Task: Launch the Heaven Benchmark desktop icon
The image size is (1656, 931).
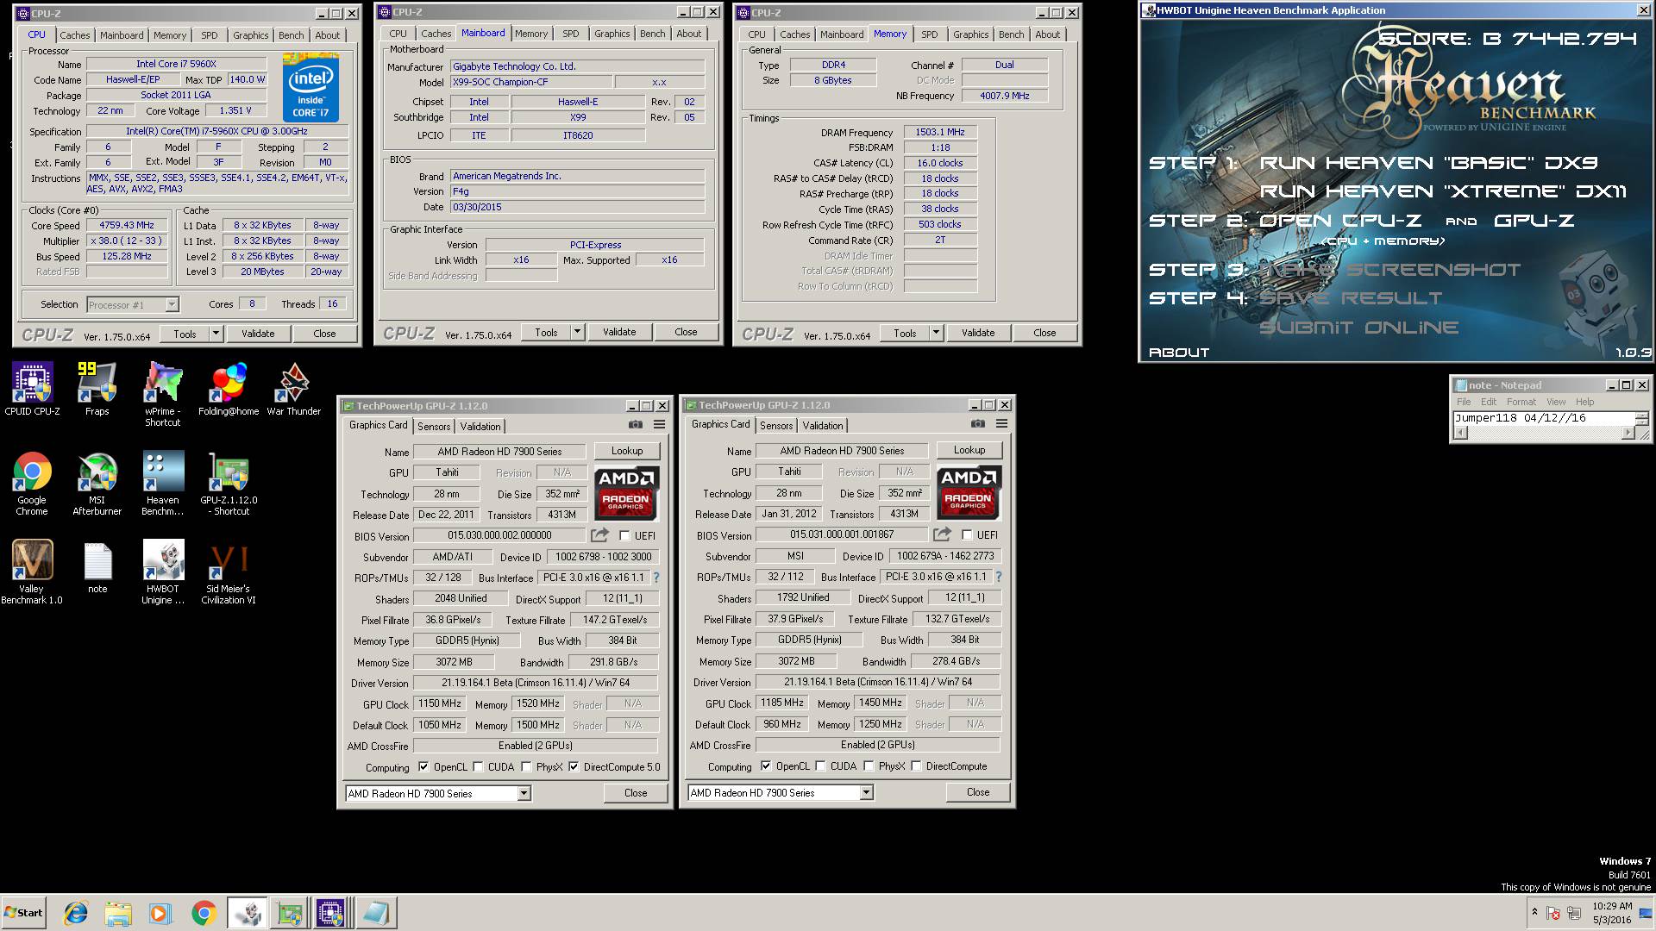Action: pyautogui.click(x=163, y=484)
